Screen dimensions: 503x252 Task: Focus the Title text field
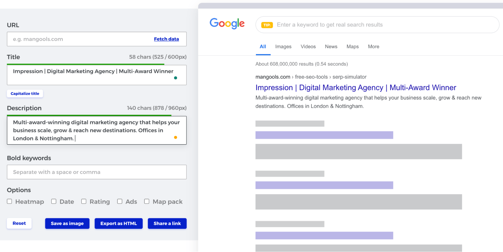(x=97, y=75)
